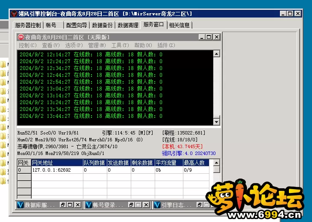
Task: Restore the 数据库服 minimized window
Action: (x=63, y=204)
